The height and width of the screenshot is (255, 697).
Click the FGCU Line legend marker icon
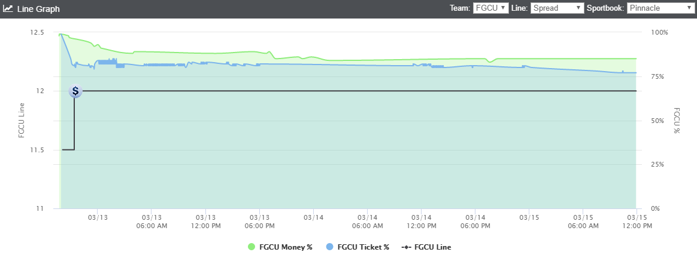point(405,247)
